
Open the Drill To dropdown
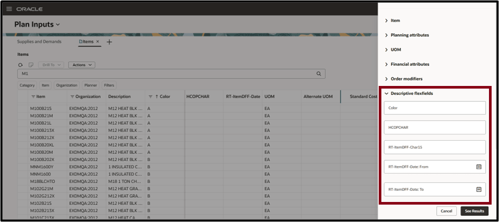pos(51,65)
